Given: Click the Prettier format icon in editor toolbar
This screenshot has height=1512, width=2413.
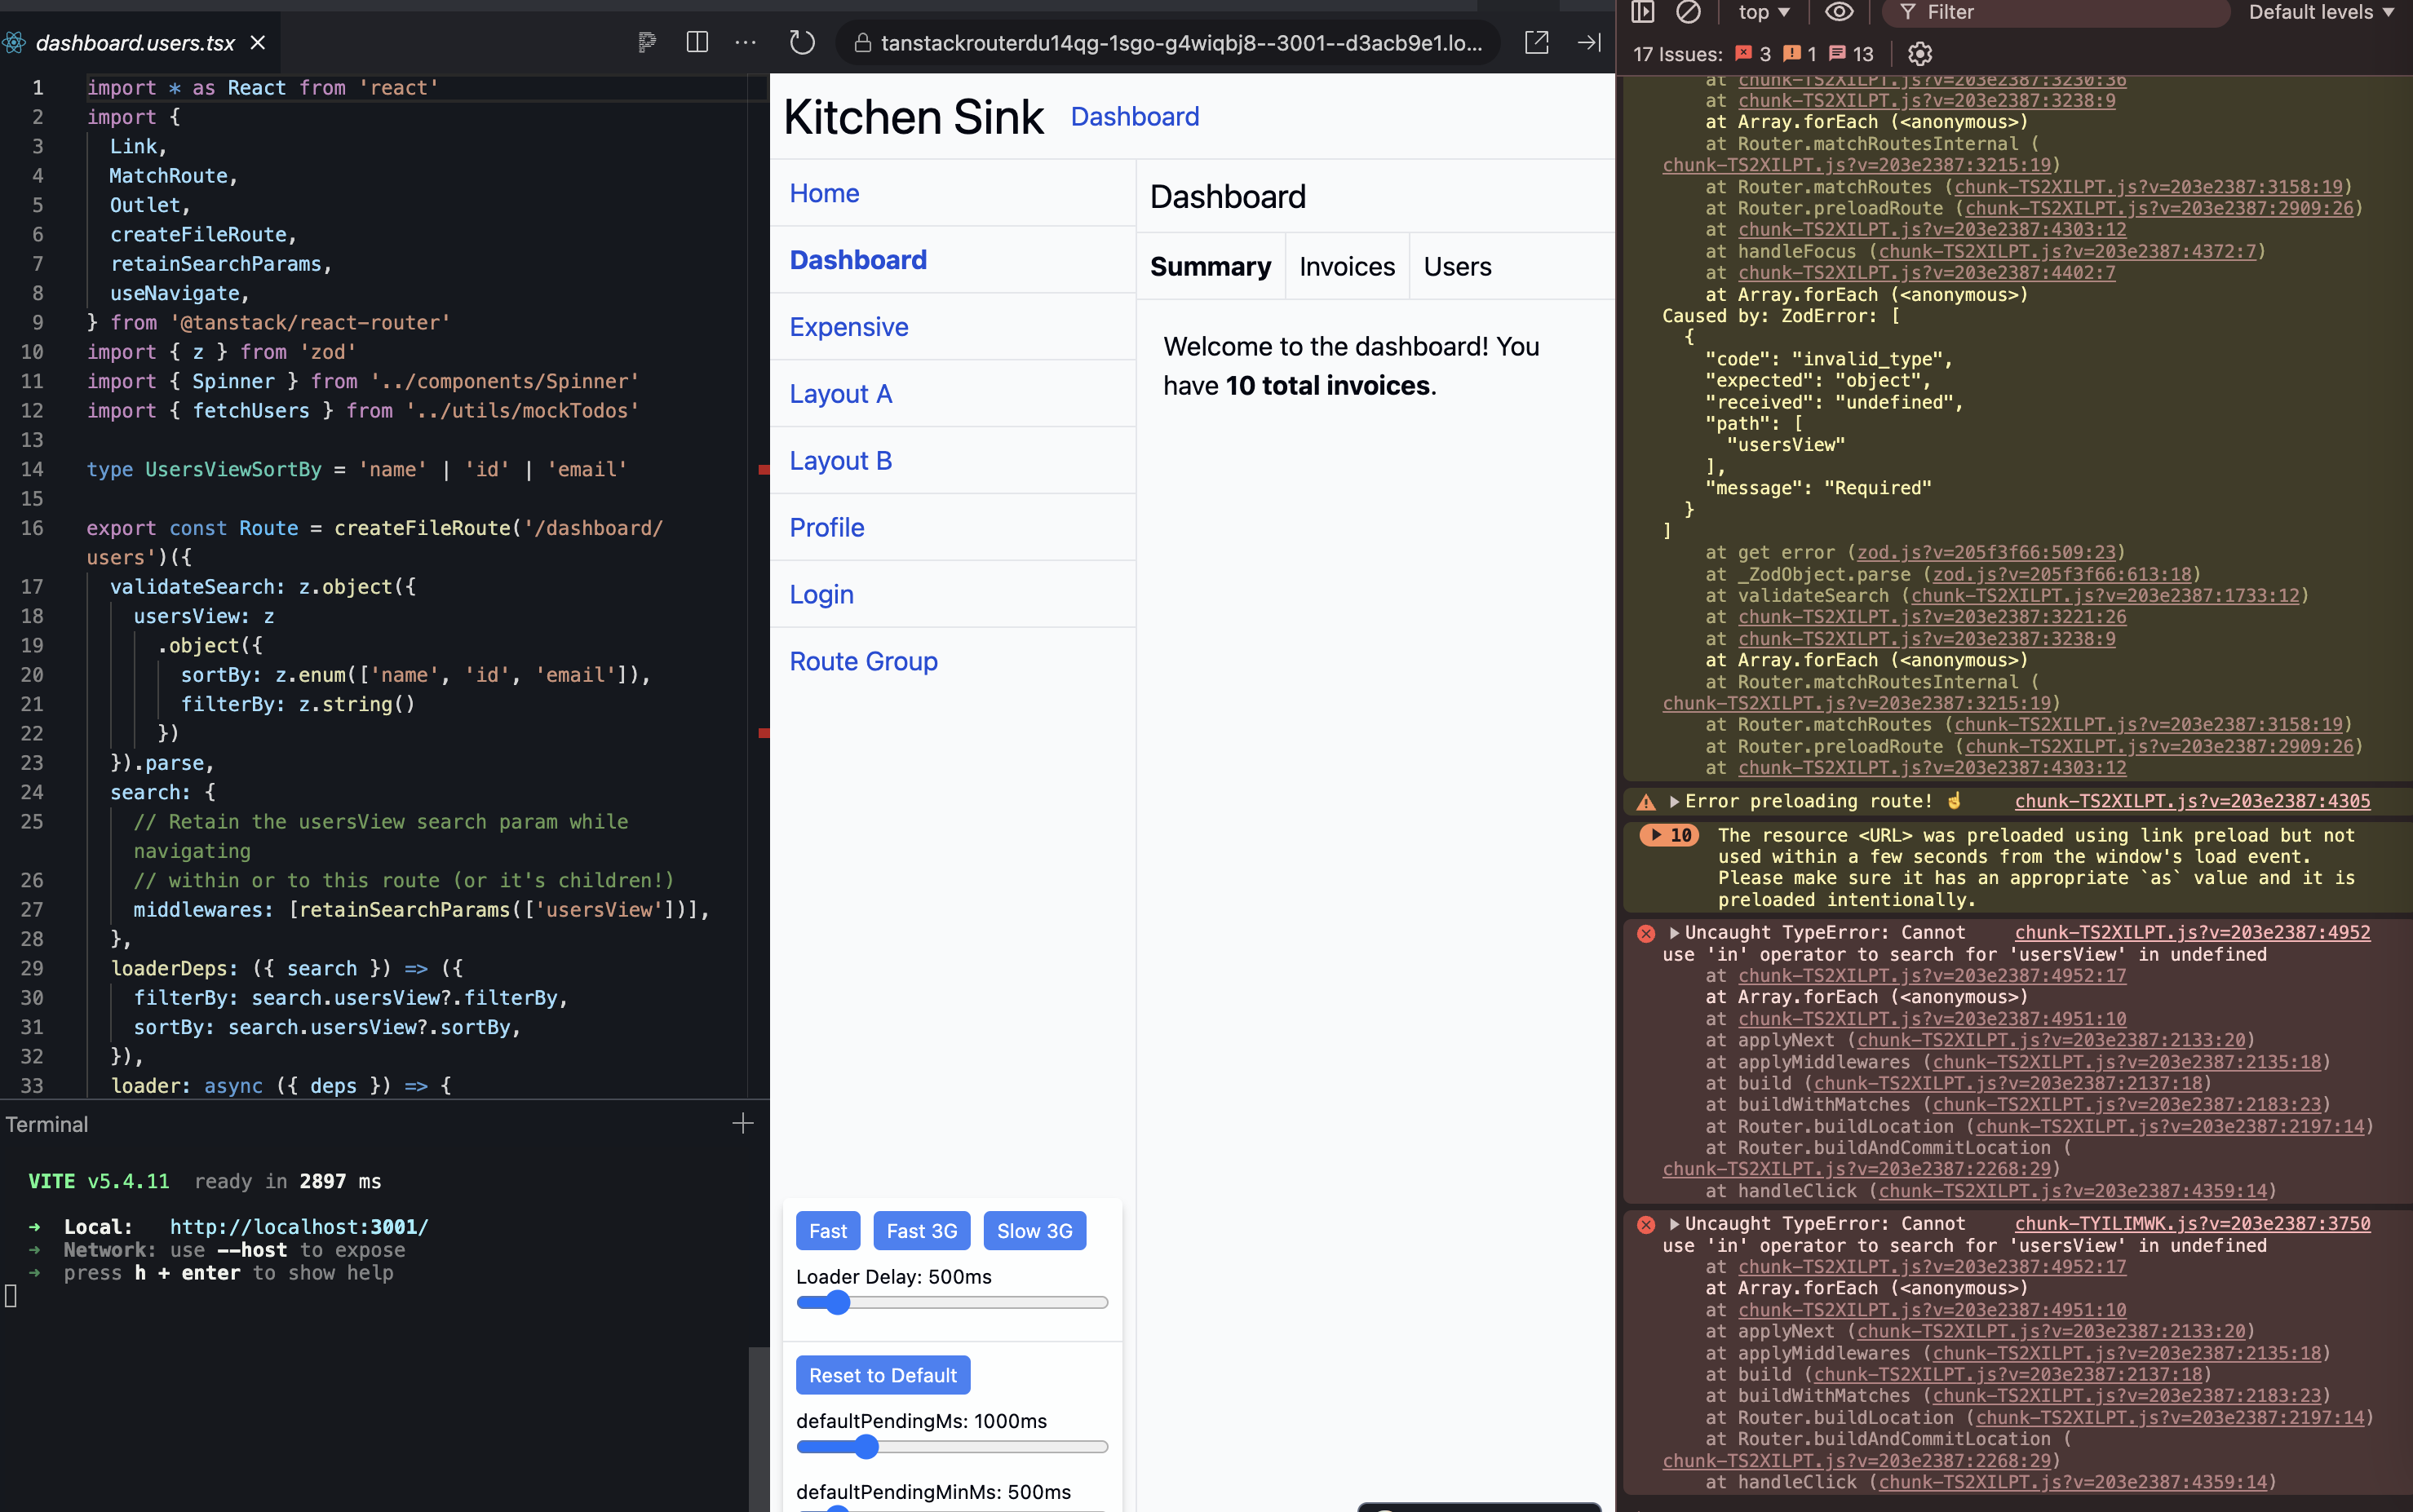Looking at the screenshot, I should 647,42.
